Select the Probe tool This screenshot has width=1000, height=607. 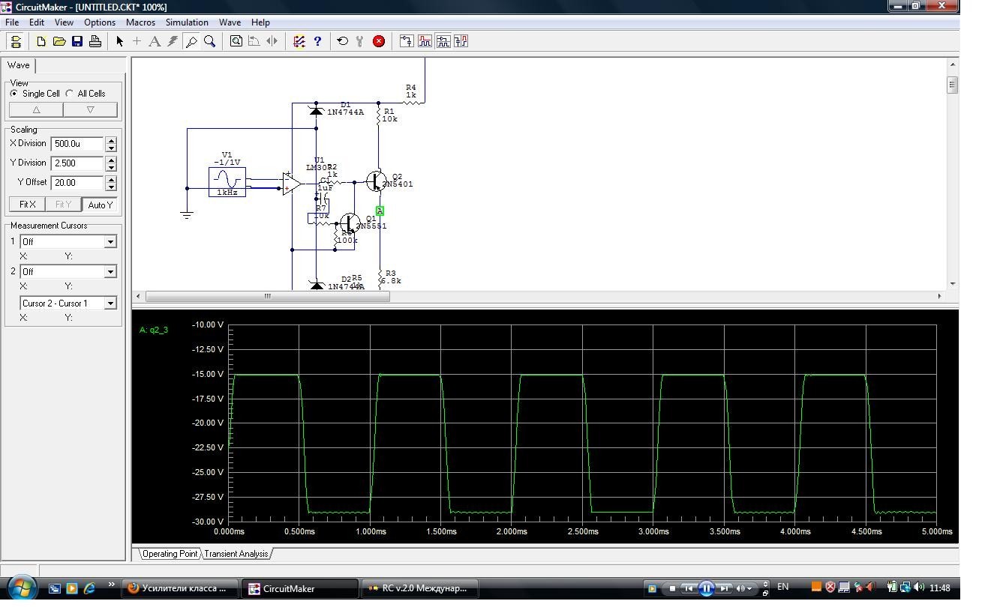coord(191,41)
